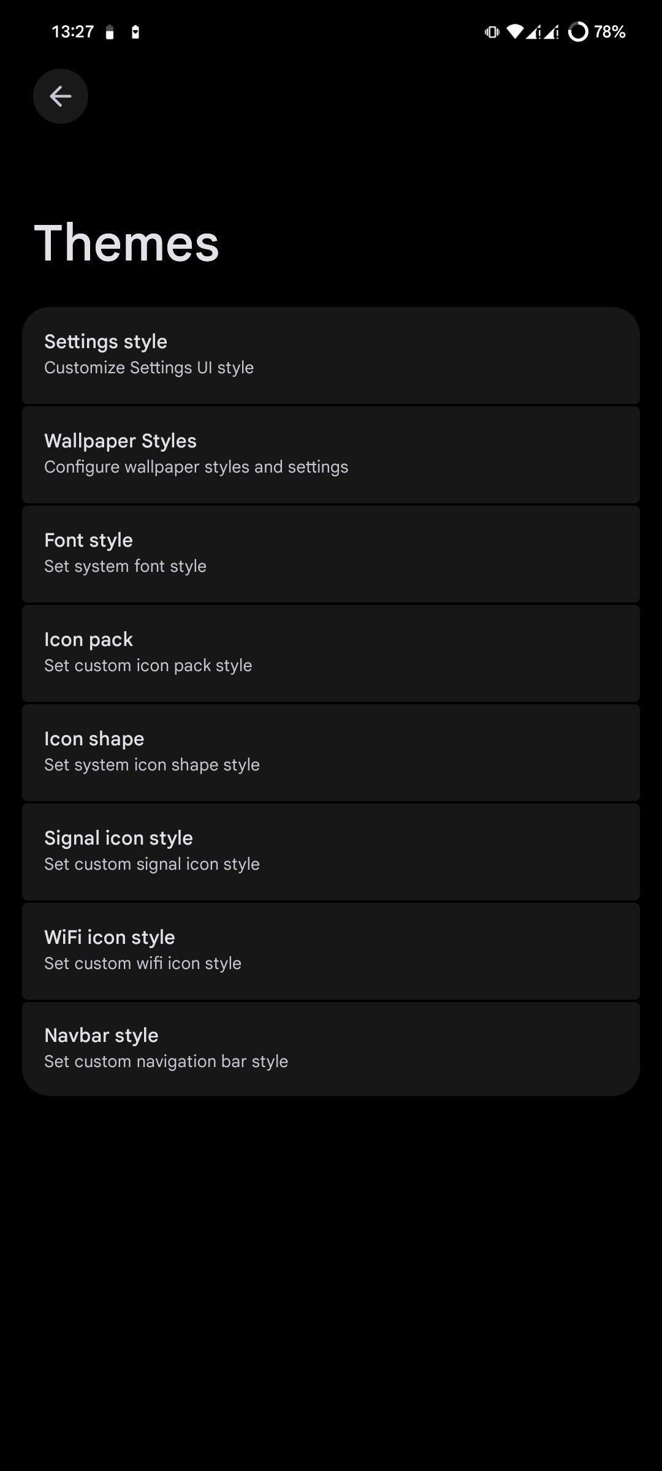Tap the circular battery ring icon

(578, 32)
